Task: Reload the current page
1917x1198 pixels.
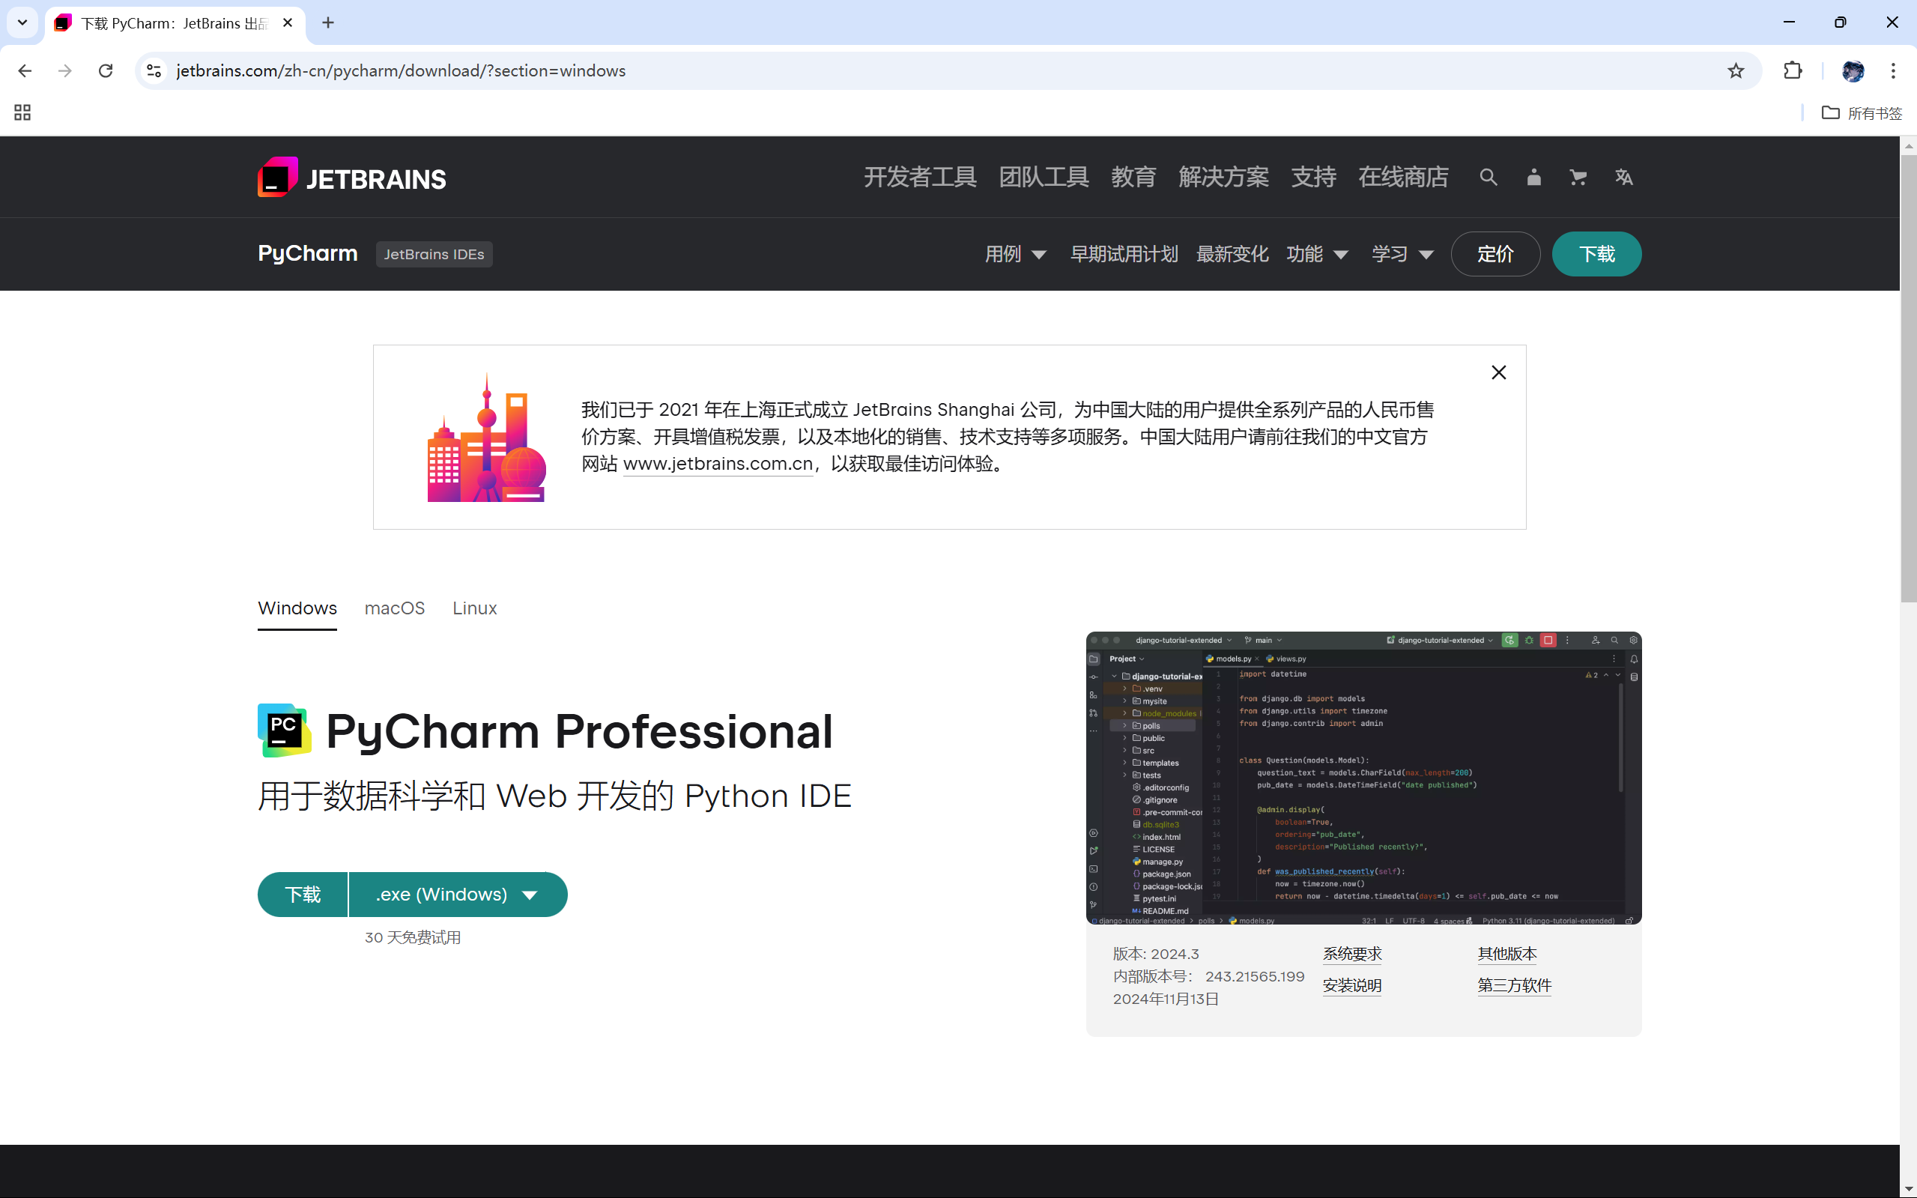Action: pos(106,70)
